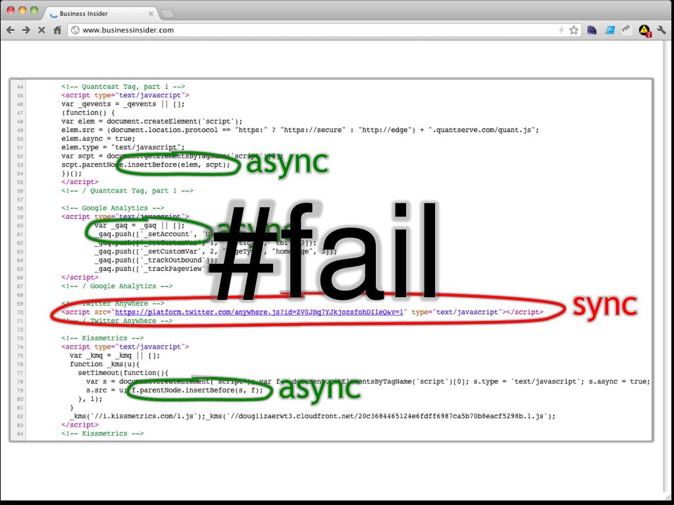Go back using the back arrow
The image size is (674, 505).
[11, 30]
